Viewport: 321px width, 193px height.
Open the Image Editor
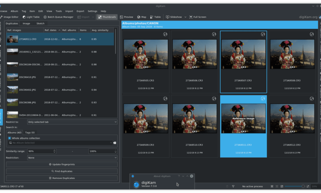9,17
